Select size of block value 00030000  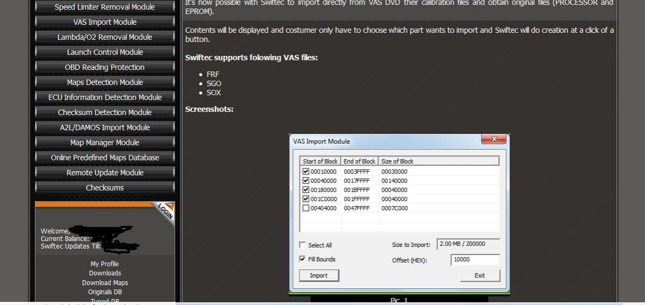(395, 172)
